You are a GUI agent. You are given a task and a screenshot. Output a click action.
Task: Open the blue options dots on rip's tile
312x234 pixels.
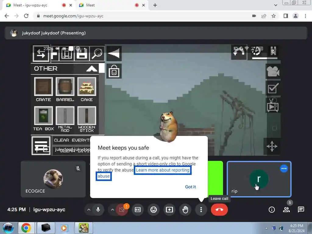point(284,168)
